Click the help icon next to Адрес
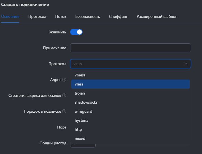The width and height of the screenshot is (202, 154). point(64,80)
